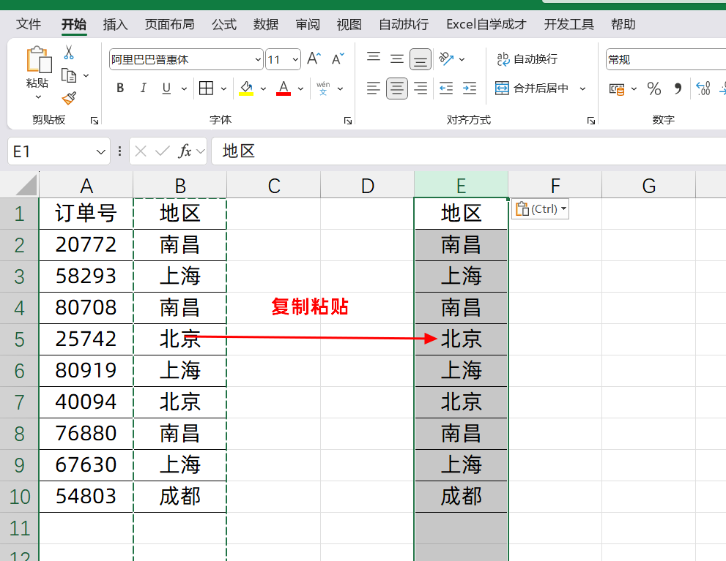Select the Format Painter brush
This screenshot has width=726, height=561.
coord(69,98)
